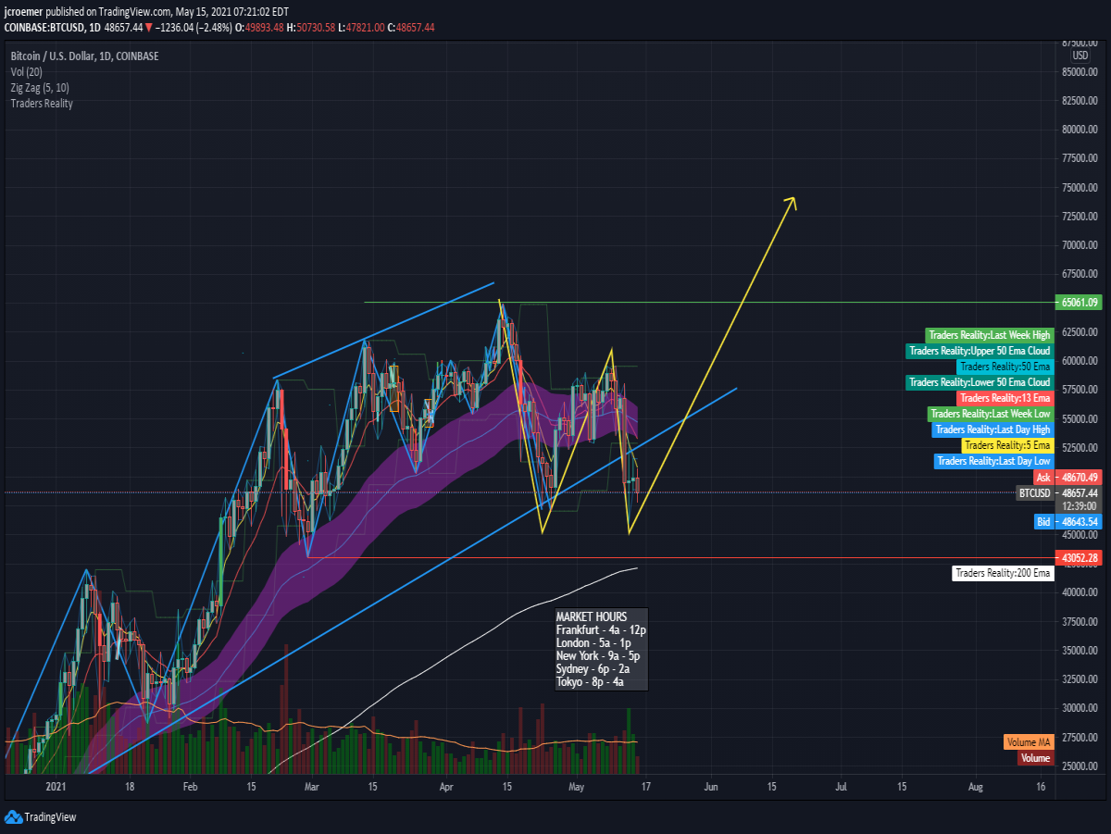Click the Traders Reality:13 Ema label
The width and height of the screenshot is (1111, 834).
1005,398
